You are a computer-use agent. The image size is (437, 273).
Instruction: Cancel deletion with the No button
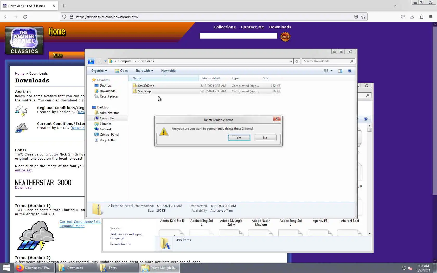pyautogui.click(x=265, y=138)
